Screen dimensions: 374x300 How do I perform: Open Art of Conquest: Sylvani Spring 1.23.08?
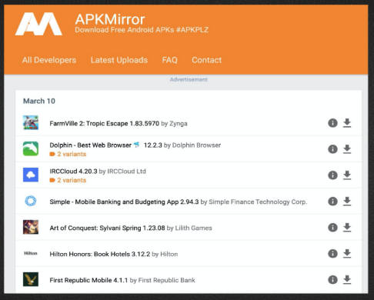click(107, 228)
